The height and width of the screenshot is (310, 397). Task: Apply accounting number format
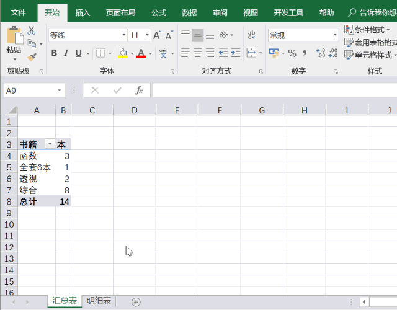274,53
